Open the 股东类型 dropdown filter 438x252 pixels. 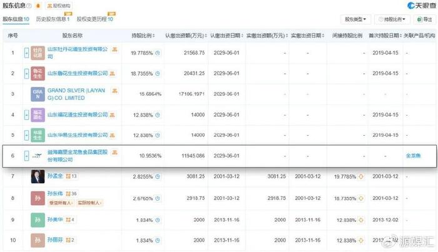(355, 19)
